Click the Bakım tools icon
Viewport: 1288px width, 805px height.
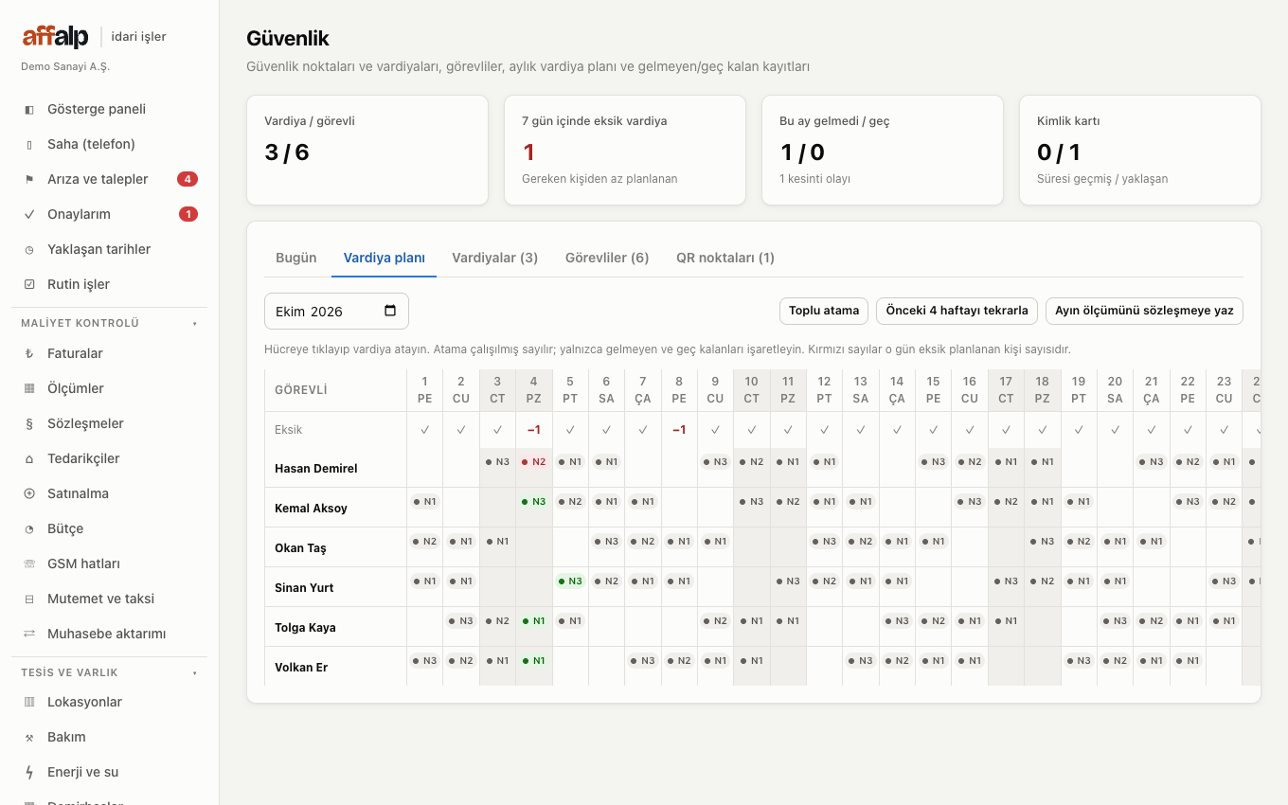[29, 737]
